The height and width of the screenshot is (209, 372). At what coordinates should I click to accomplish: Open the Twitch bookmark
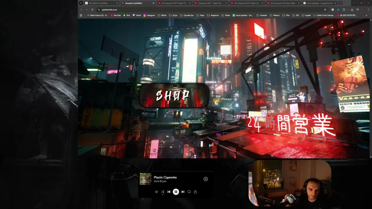137,15
